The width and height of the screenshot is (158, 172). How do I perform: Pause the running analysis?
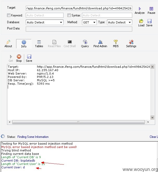151,9
